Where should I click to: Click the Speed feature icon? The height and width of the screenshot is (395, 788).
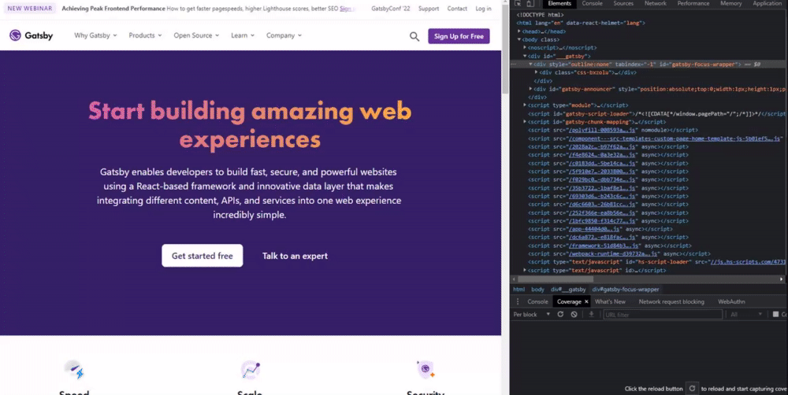(x=74, y=370)
